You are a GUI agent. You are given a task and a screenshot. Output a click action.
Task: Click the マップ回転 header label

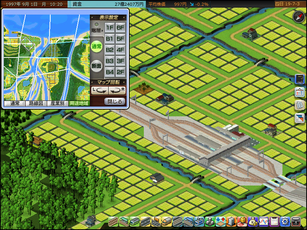click(x=108, y=82)
